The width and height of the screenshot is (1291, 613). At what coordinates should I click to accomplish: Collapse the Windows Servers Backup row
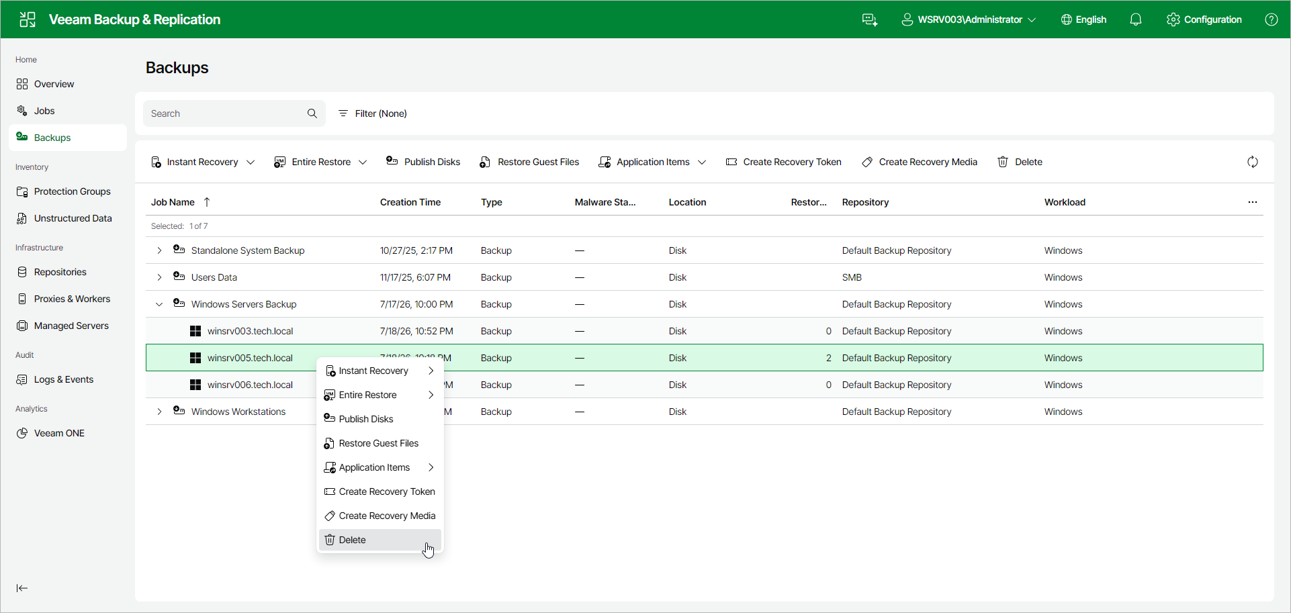tap(159, 304)
